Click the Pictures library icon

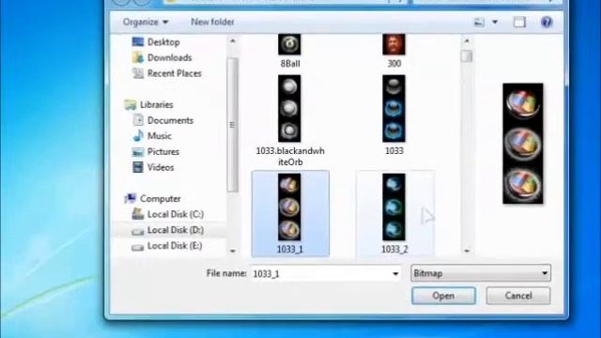pos(138,152)
